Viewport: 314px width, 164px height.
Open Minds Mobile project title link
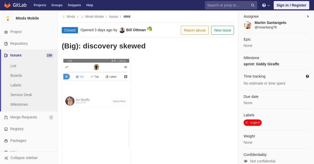[27, 18]
